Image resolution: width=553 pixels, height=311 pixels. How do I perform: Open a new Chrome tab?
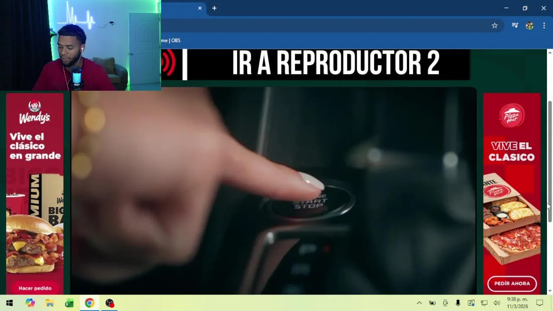[x=214, y=8]
